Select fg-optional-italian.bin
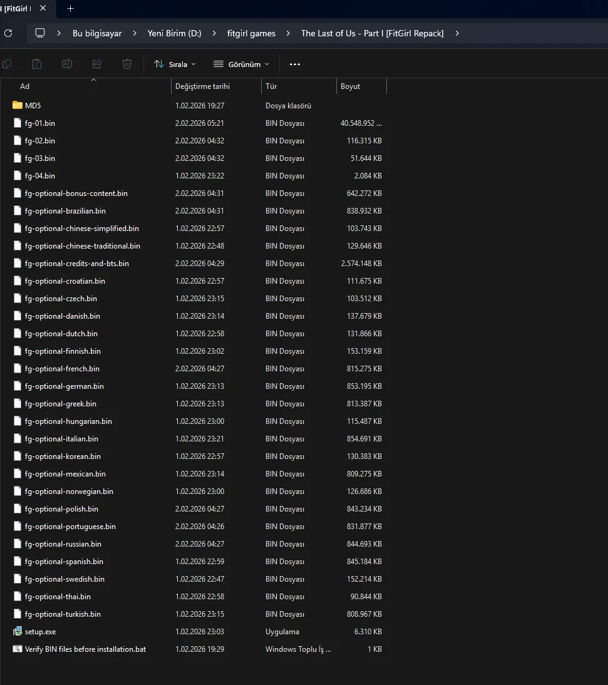 point(61,438)
